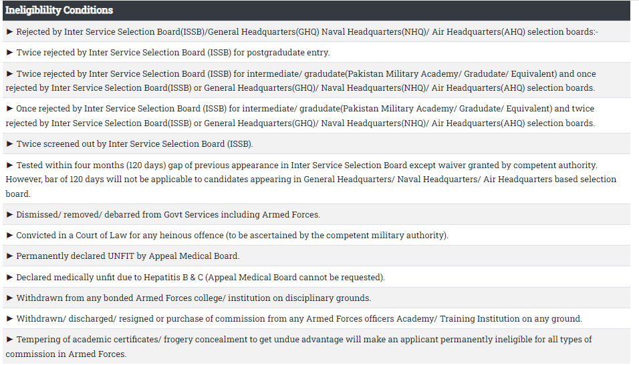This screenshot has height=365, width=639.
Task: Click the arrow bullet before "Twice screened out"
Action: coord(9,143)
